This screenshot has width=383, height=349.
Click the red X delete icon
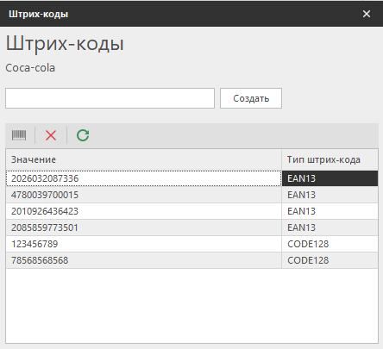(x=51, y=135)
